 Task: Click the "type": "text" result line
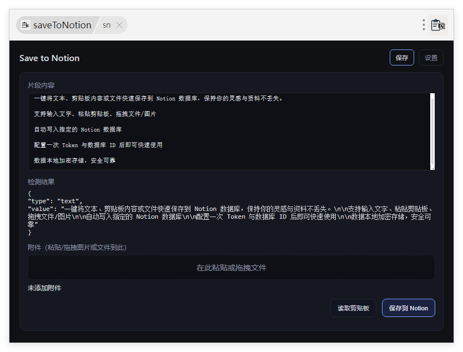point(55,201)
